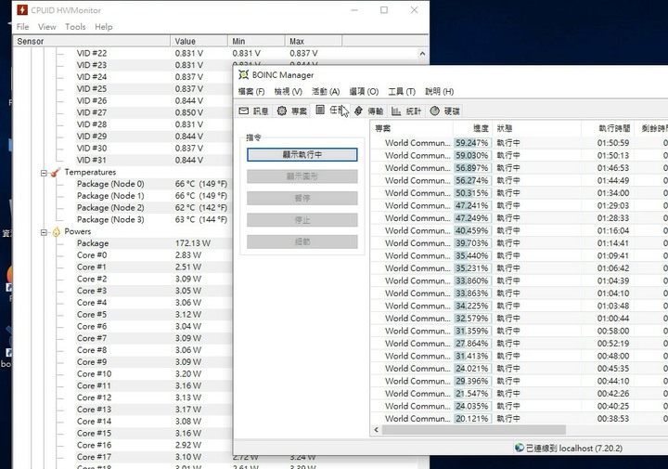This screenshot has height=469, width=668.
Task: Click the HWMonitor lightning bolt title icon
Action: [x=22, y=9]
